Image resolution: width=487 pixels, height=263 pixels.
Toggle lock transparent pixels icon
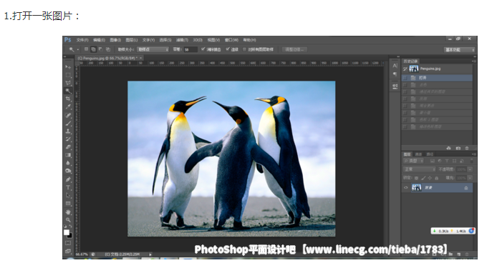tap(416, 178)
